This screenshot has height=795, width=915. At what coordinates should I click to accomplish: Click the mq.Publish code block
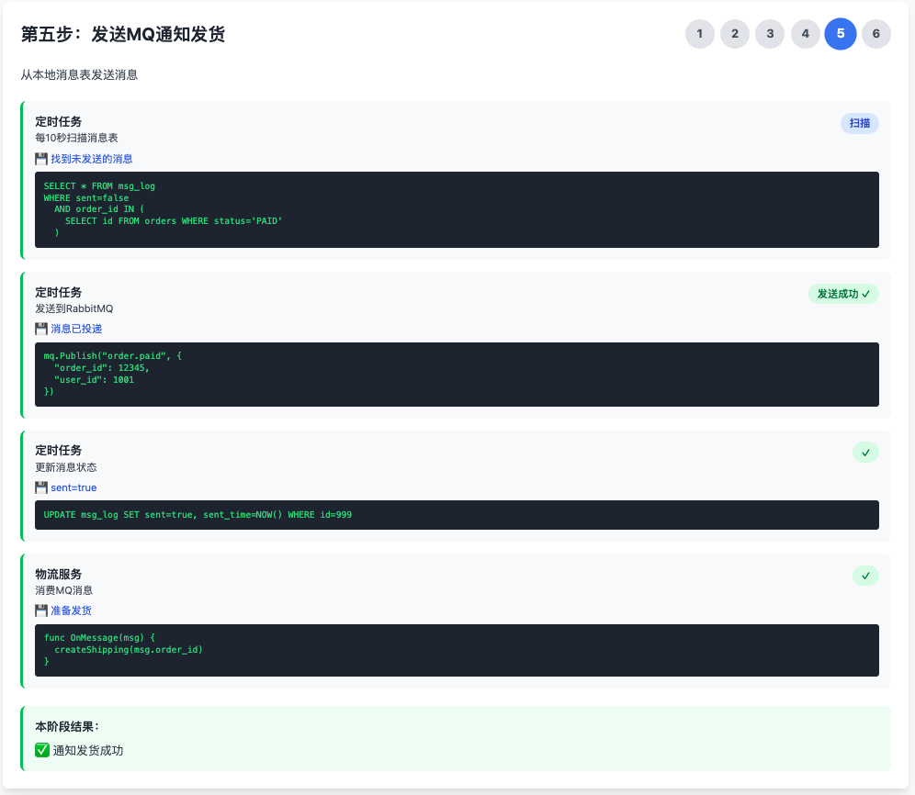(x=457, y=375)
